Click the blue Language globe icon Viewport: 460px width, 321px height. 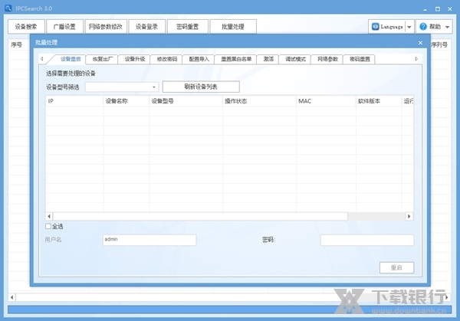(x=375, y=27)
